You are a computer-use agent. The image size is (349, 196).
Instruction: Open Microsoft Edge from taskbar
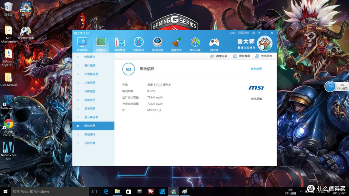pyautogui.click(x=106, y=191)
